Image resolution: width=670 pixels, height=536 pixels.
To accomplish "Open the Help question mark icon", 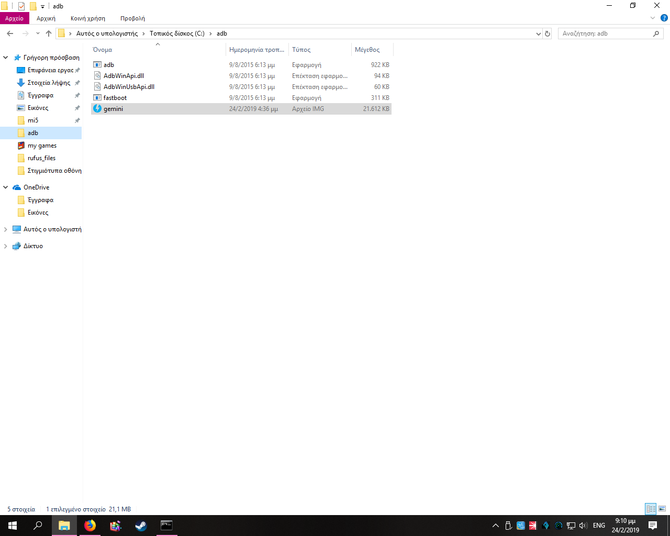I will [x=664, y=18].
